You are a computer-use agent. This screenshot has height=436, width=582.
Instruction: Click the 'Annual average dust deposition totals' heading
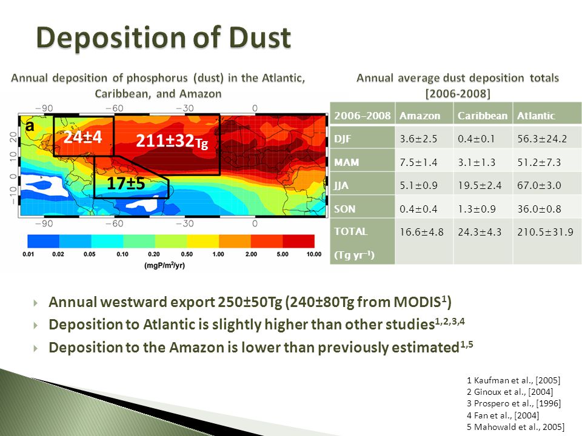458,85
